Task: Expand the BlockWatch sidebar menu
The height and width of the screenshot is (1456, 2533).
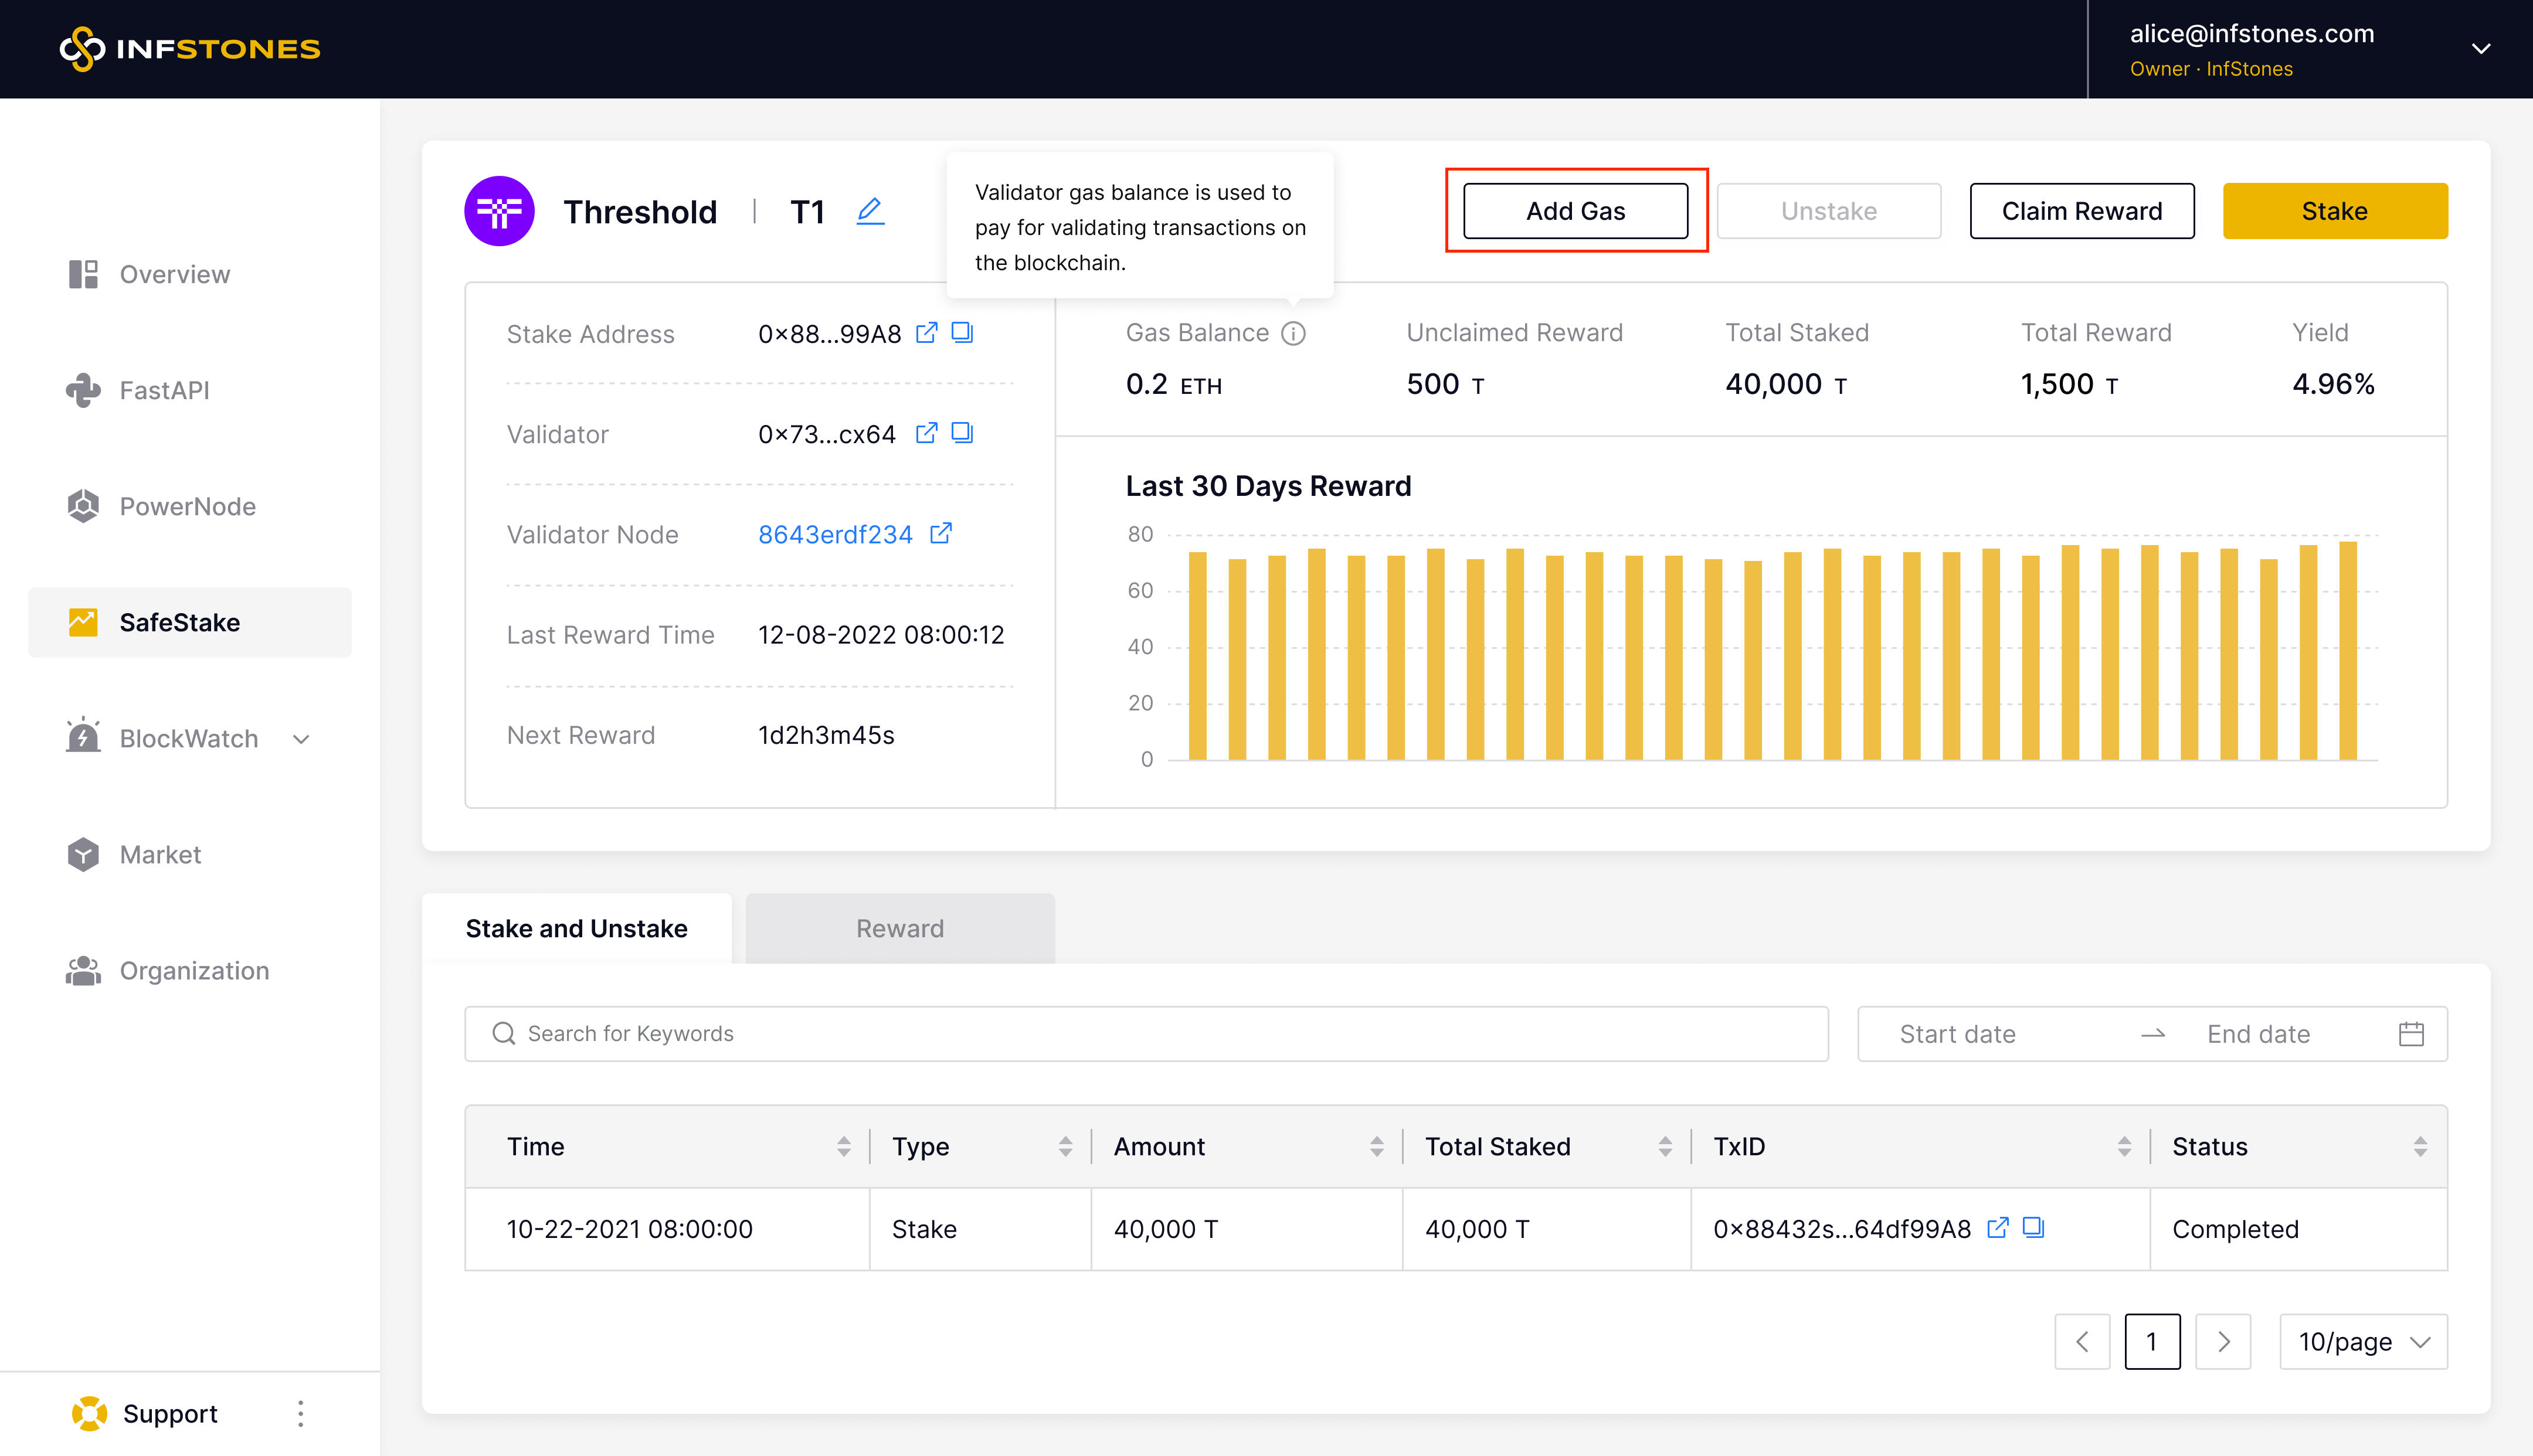Action: 301,739
